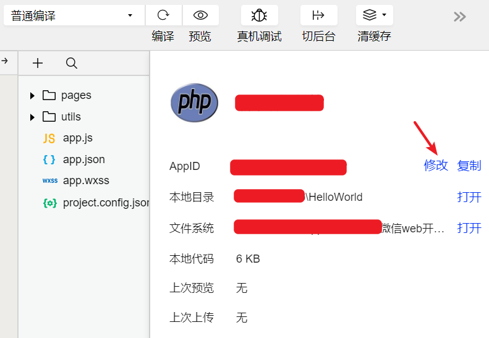The width and height of the screenshot is (489, 338).
Task: Click the 预览 eye icon
Action: click(200, 15)
